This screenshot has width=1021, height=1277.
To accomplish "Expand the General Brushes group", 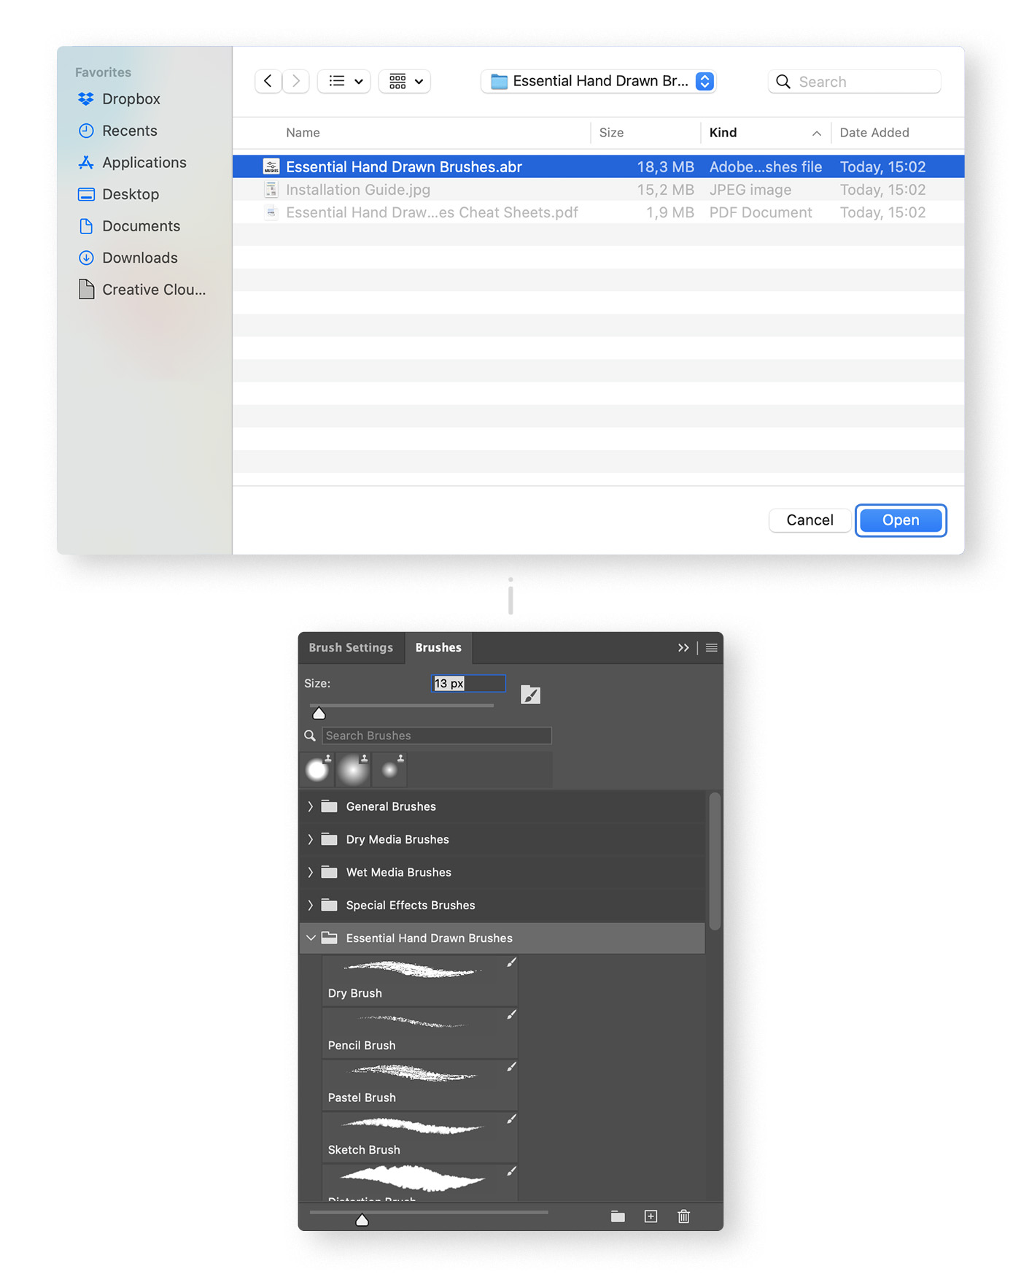I will point(311,806).
